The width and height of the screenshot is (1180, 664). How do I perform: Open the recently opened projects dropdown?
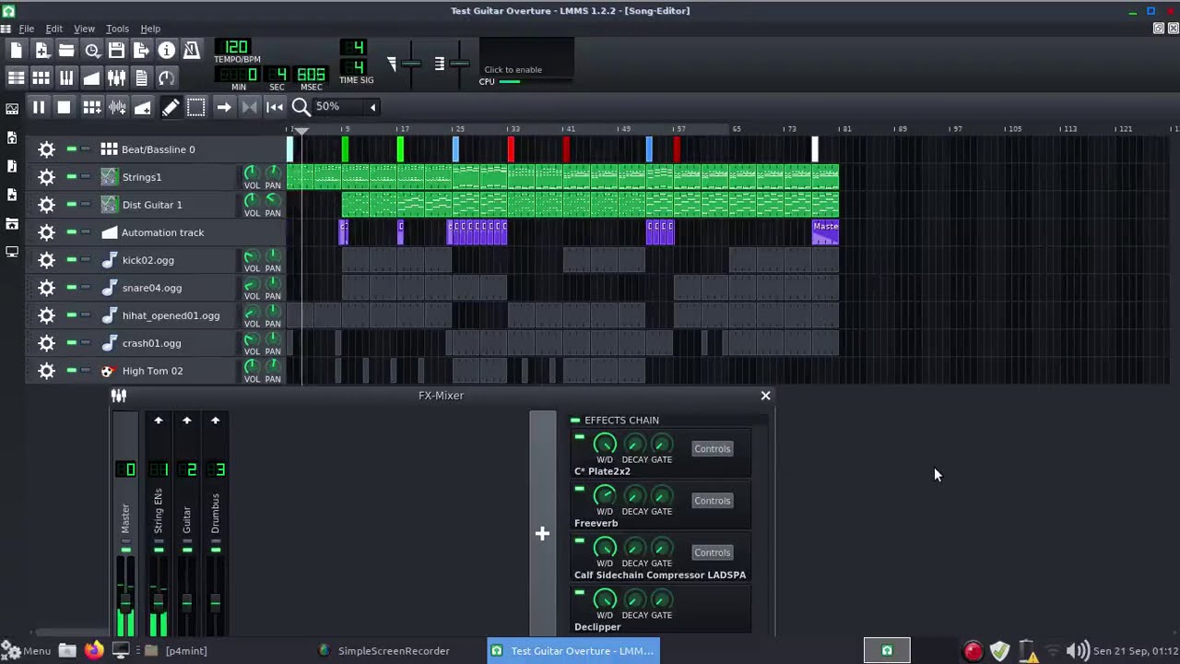point(91,51)
